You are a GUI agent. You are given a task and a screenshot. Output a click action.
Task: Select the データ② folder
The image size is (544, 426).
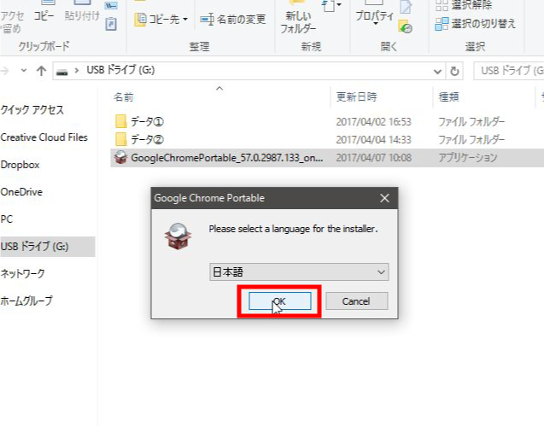(139, 139)
